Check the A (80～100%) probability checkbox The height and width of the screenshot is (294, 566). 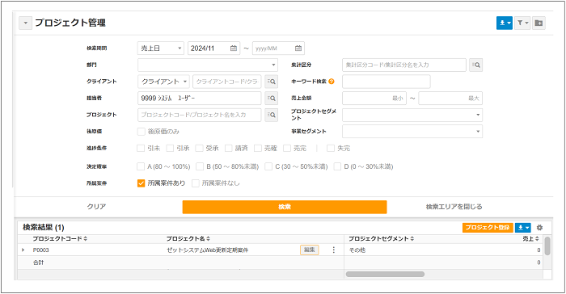[x=141, y=166]
